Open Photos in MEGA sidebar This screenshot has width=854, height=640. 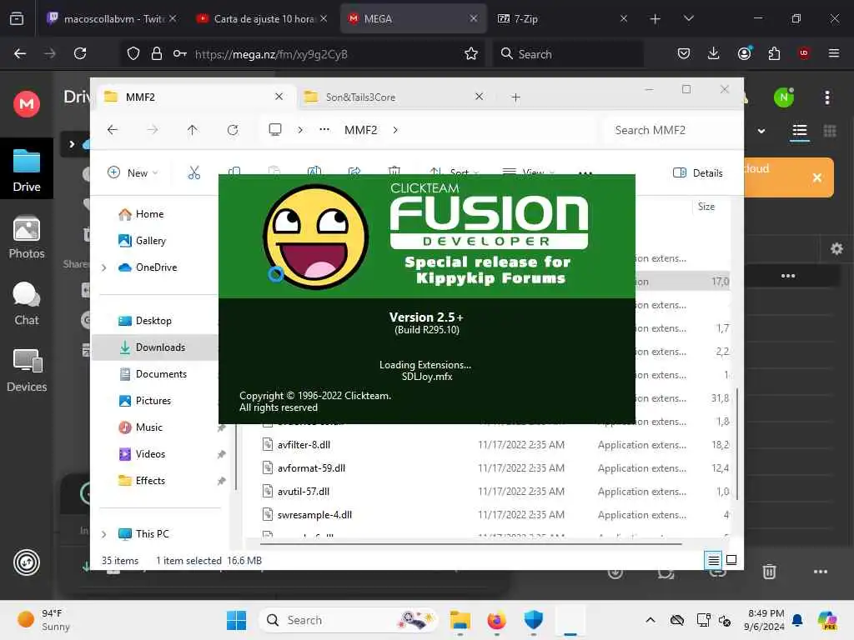[26, 237]
